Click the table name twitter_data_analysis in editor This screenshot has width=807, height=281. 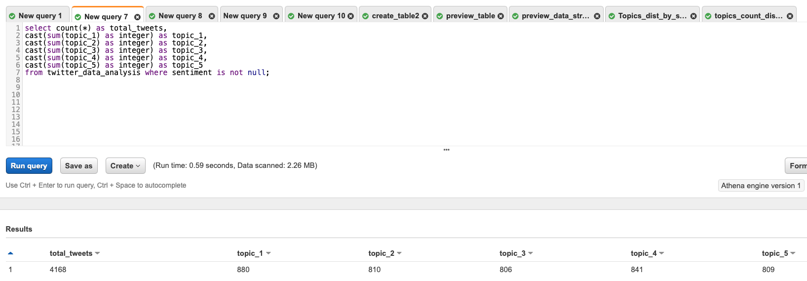coord(94,73)
